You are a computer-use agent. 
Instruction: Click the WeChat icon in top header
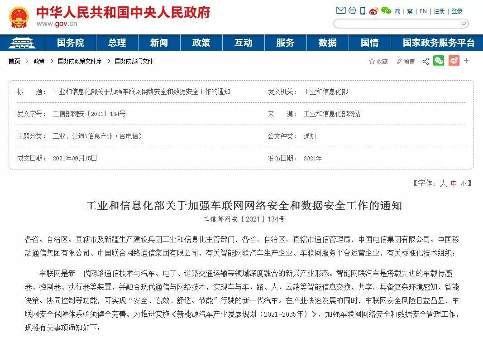tap(386, 11)
